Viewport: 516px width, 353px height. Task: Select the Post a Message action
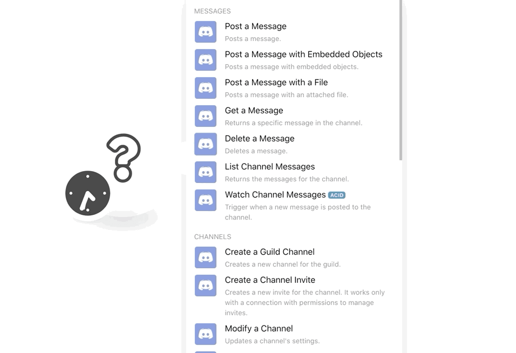256,26
